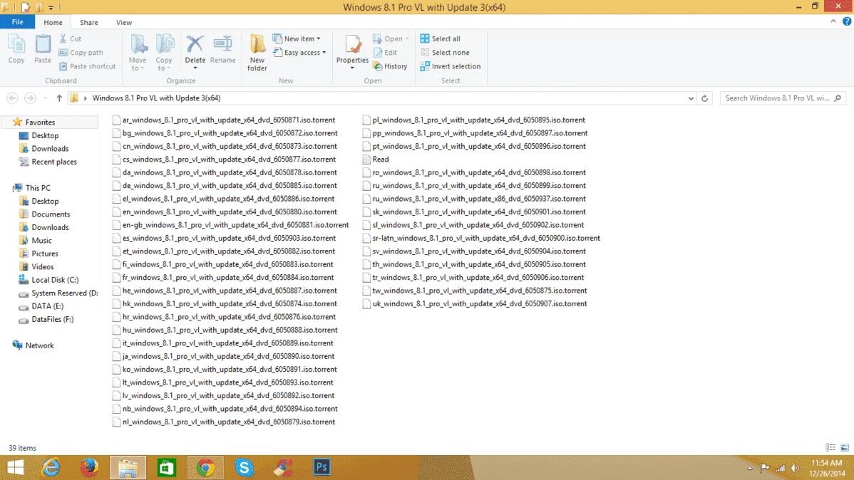Open Google Chrome from taskbar
854x480 pixels.
205,467
